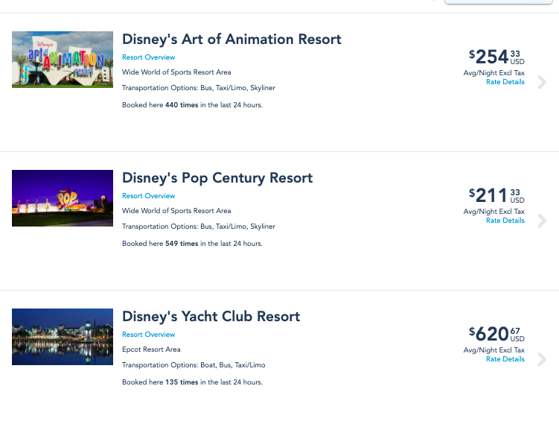Screen dimensions: 559x427
Task: Open Art of Animation Resort Overview link
Action: click(x=149, y=57)
